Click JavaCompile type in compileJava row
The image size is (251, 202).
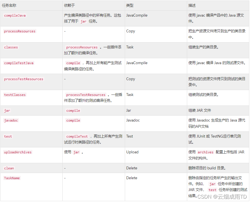pyautogui.click(x=137, y=15)
